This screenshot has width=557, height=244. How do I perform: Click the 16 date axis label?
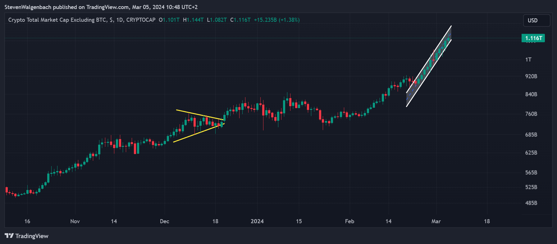(27, 221)
